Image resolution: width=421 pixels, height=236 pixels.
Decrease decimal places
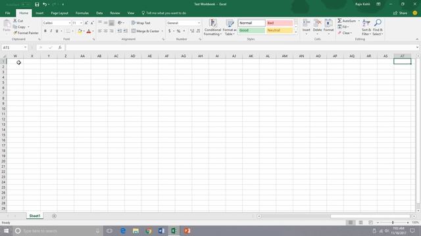point(198,31)
